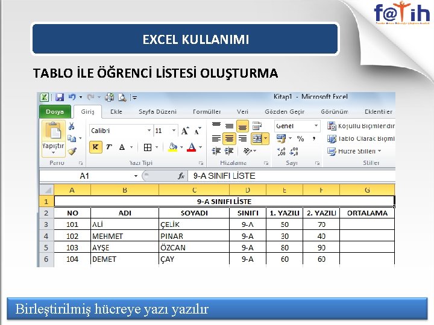
Task: Toggle merge and center button
Action: click(x=257, y=138)
